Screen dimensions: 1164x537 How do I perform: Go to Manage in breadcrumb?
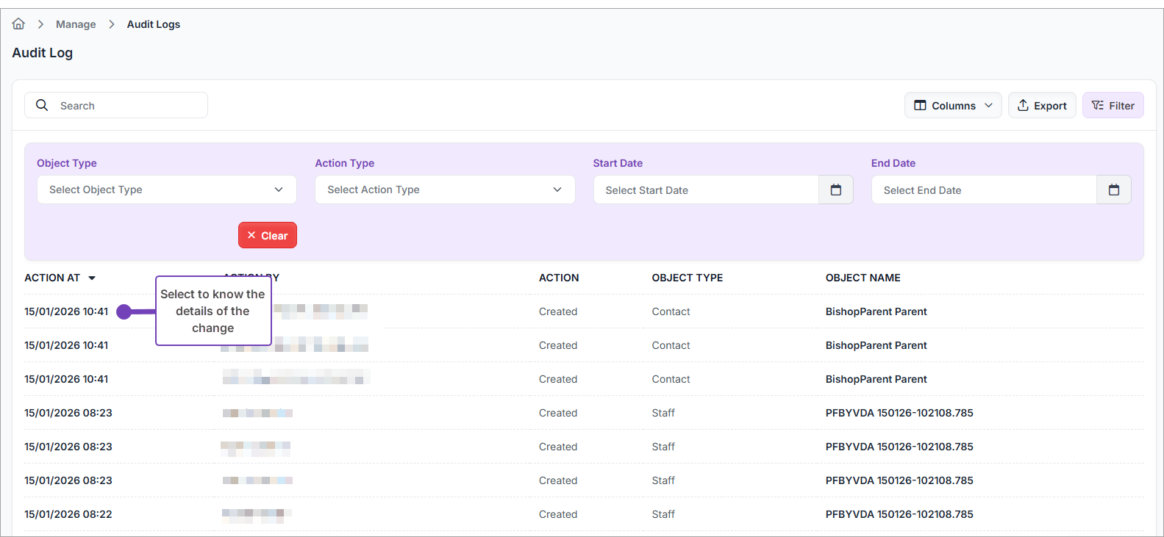coord(76,24)
